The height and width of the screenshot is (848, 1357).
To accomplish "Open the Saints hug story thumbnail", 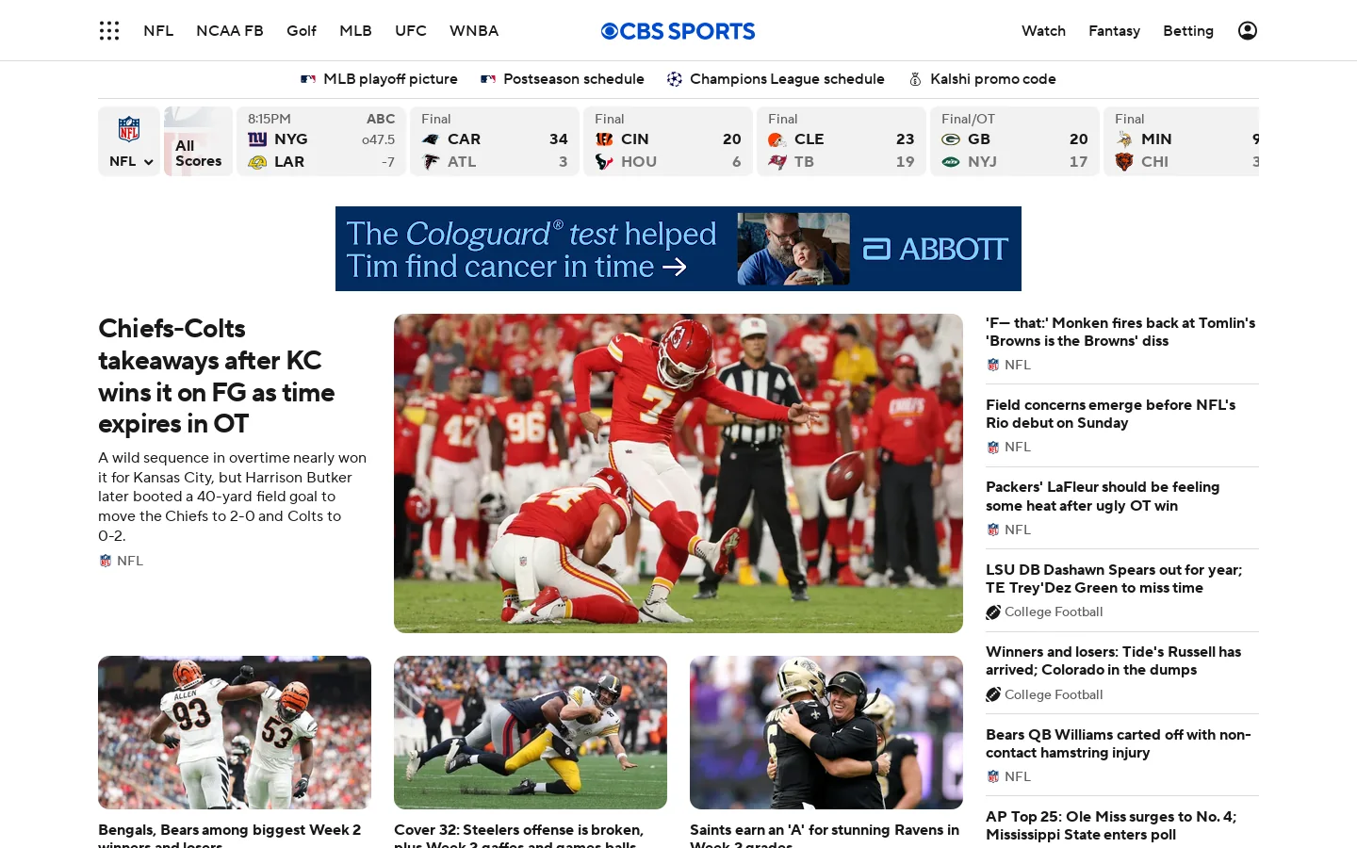I will pos(826,732).
